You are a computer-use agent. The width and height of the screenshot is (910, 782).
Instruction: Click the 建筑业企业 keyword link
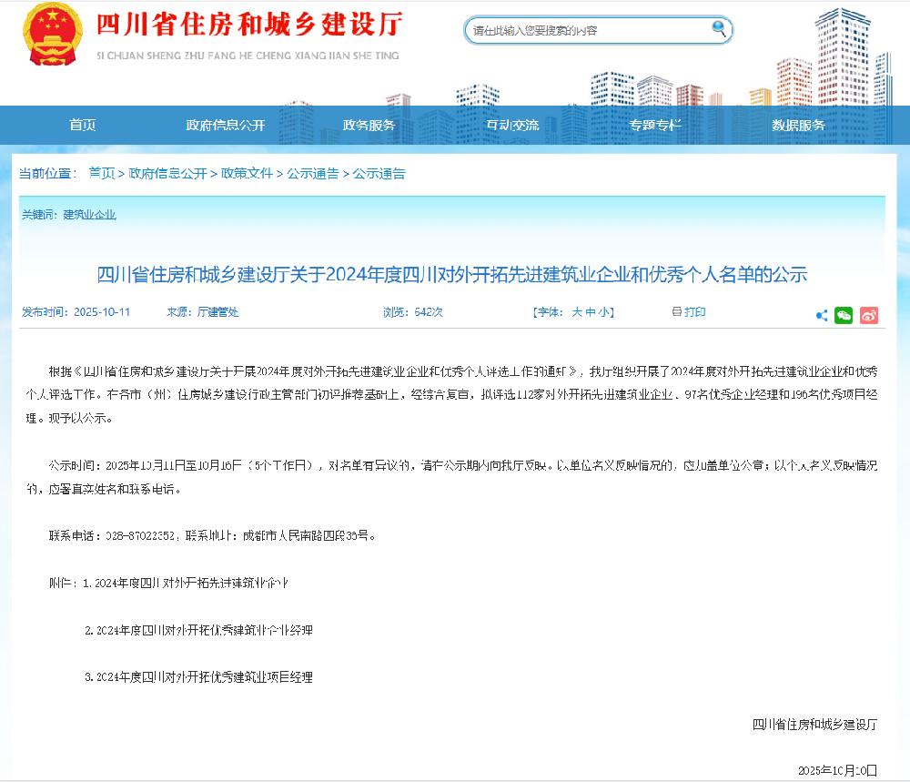pos(91,215)
